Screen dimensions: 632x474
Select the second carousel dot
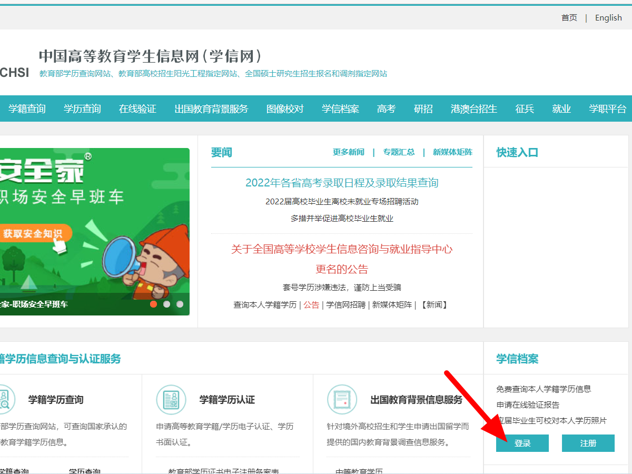coord(167,304)
